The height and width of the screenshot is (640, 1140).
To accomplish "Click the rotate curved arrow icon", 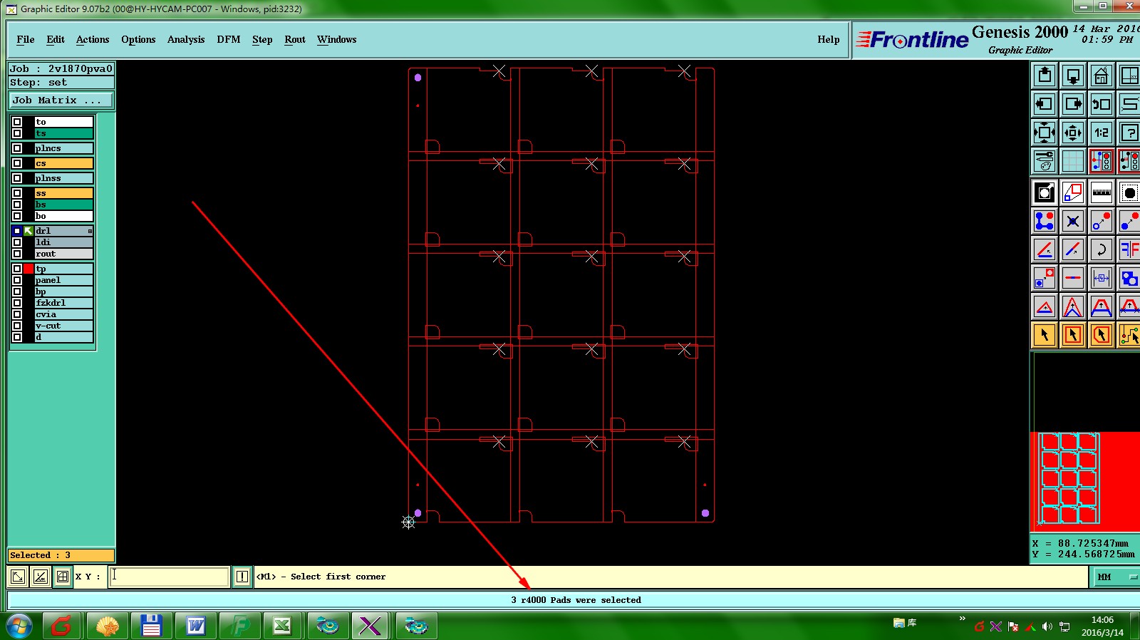I will (x=1102, y=249).
